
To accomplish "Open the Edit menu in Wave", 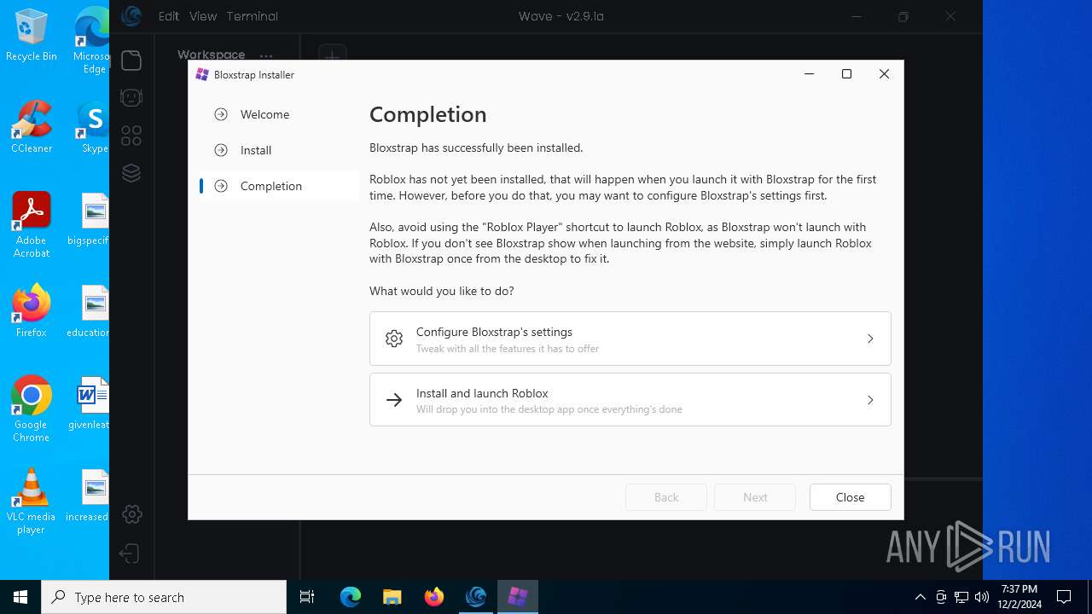I will point(169,16).
